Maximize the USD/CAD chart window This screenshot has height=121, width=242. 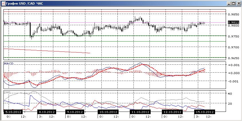coord(233,3)
